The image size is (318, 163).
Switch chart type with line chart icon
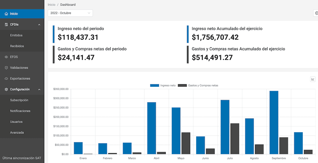313,79
